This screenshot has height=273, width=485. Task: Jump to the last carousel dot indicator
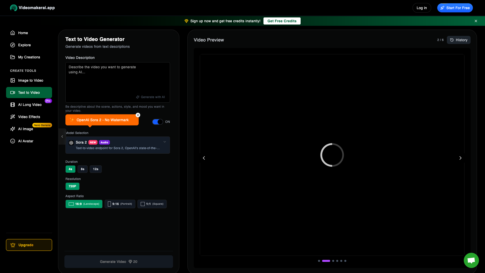(345, 261)
